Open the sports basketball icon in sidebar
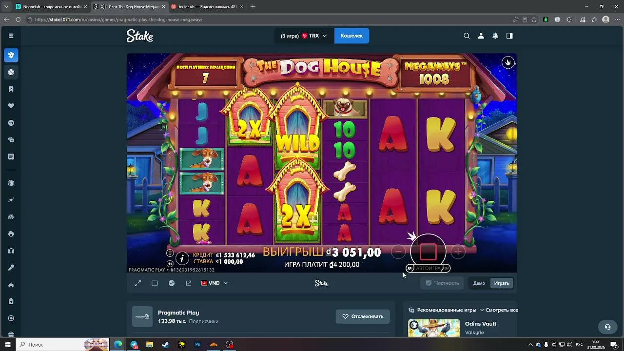 pos(11,72)
